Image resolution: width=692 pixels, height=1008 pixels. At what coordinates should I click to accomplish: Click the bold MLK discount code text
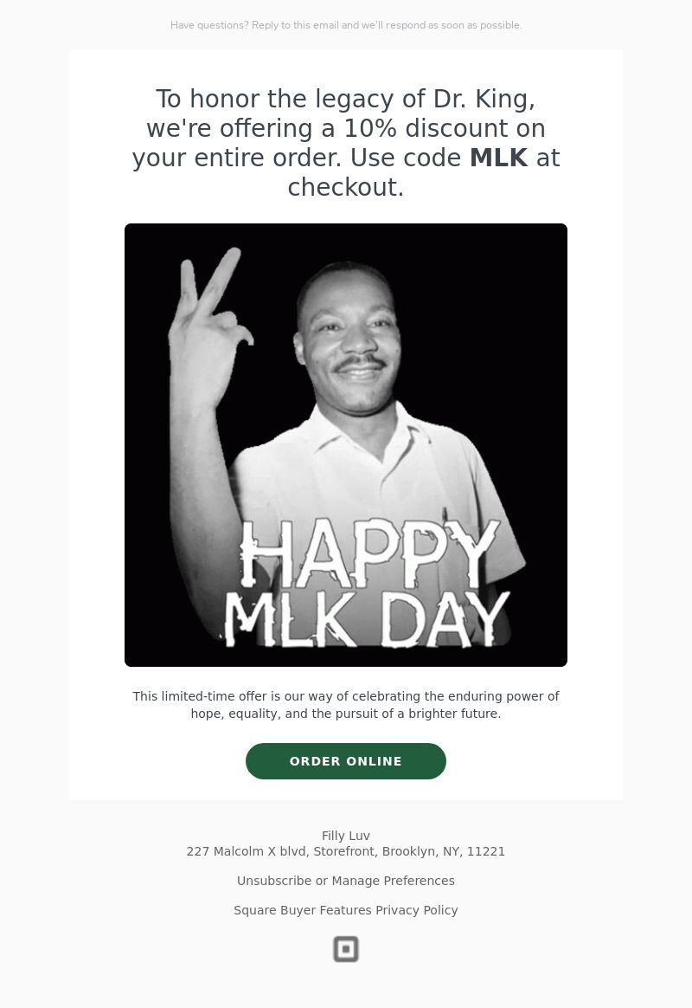[499, 158]
